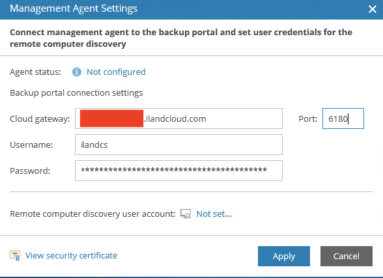
Task: Click the Port label text
Action: pyautogui.click(x=307, y=119)
